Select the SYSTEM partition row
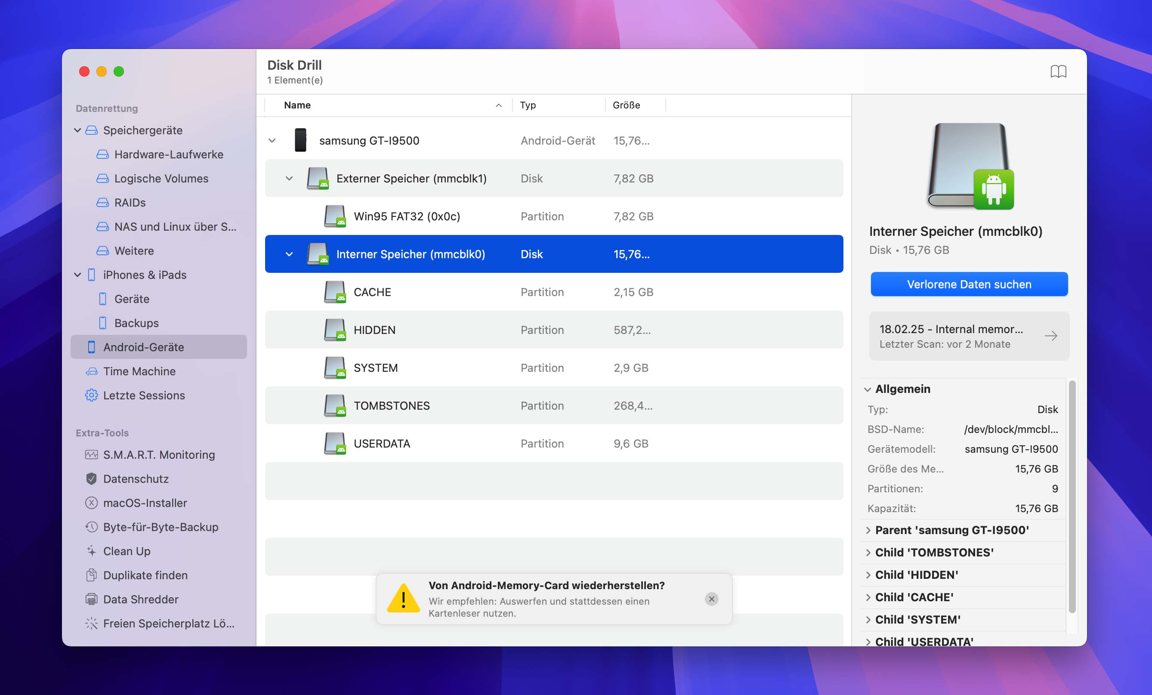This screenshot has height=695, width=1152. click(x=554, y=368)
